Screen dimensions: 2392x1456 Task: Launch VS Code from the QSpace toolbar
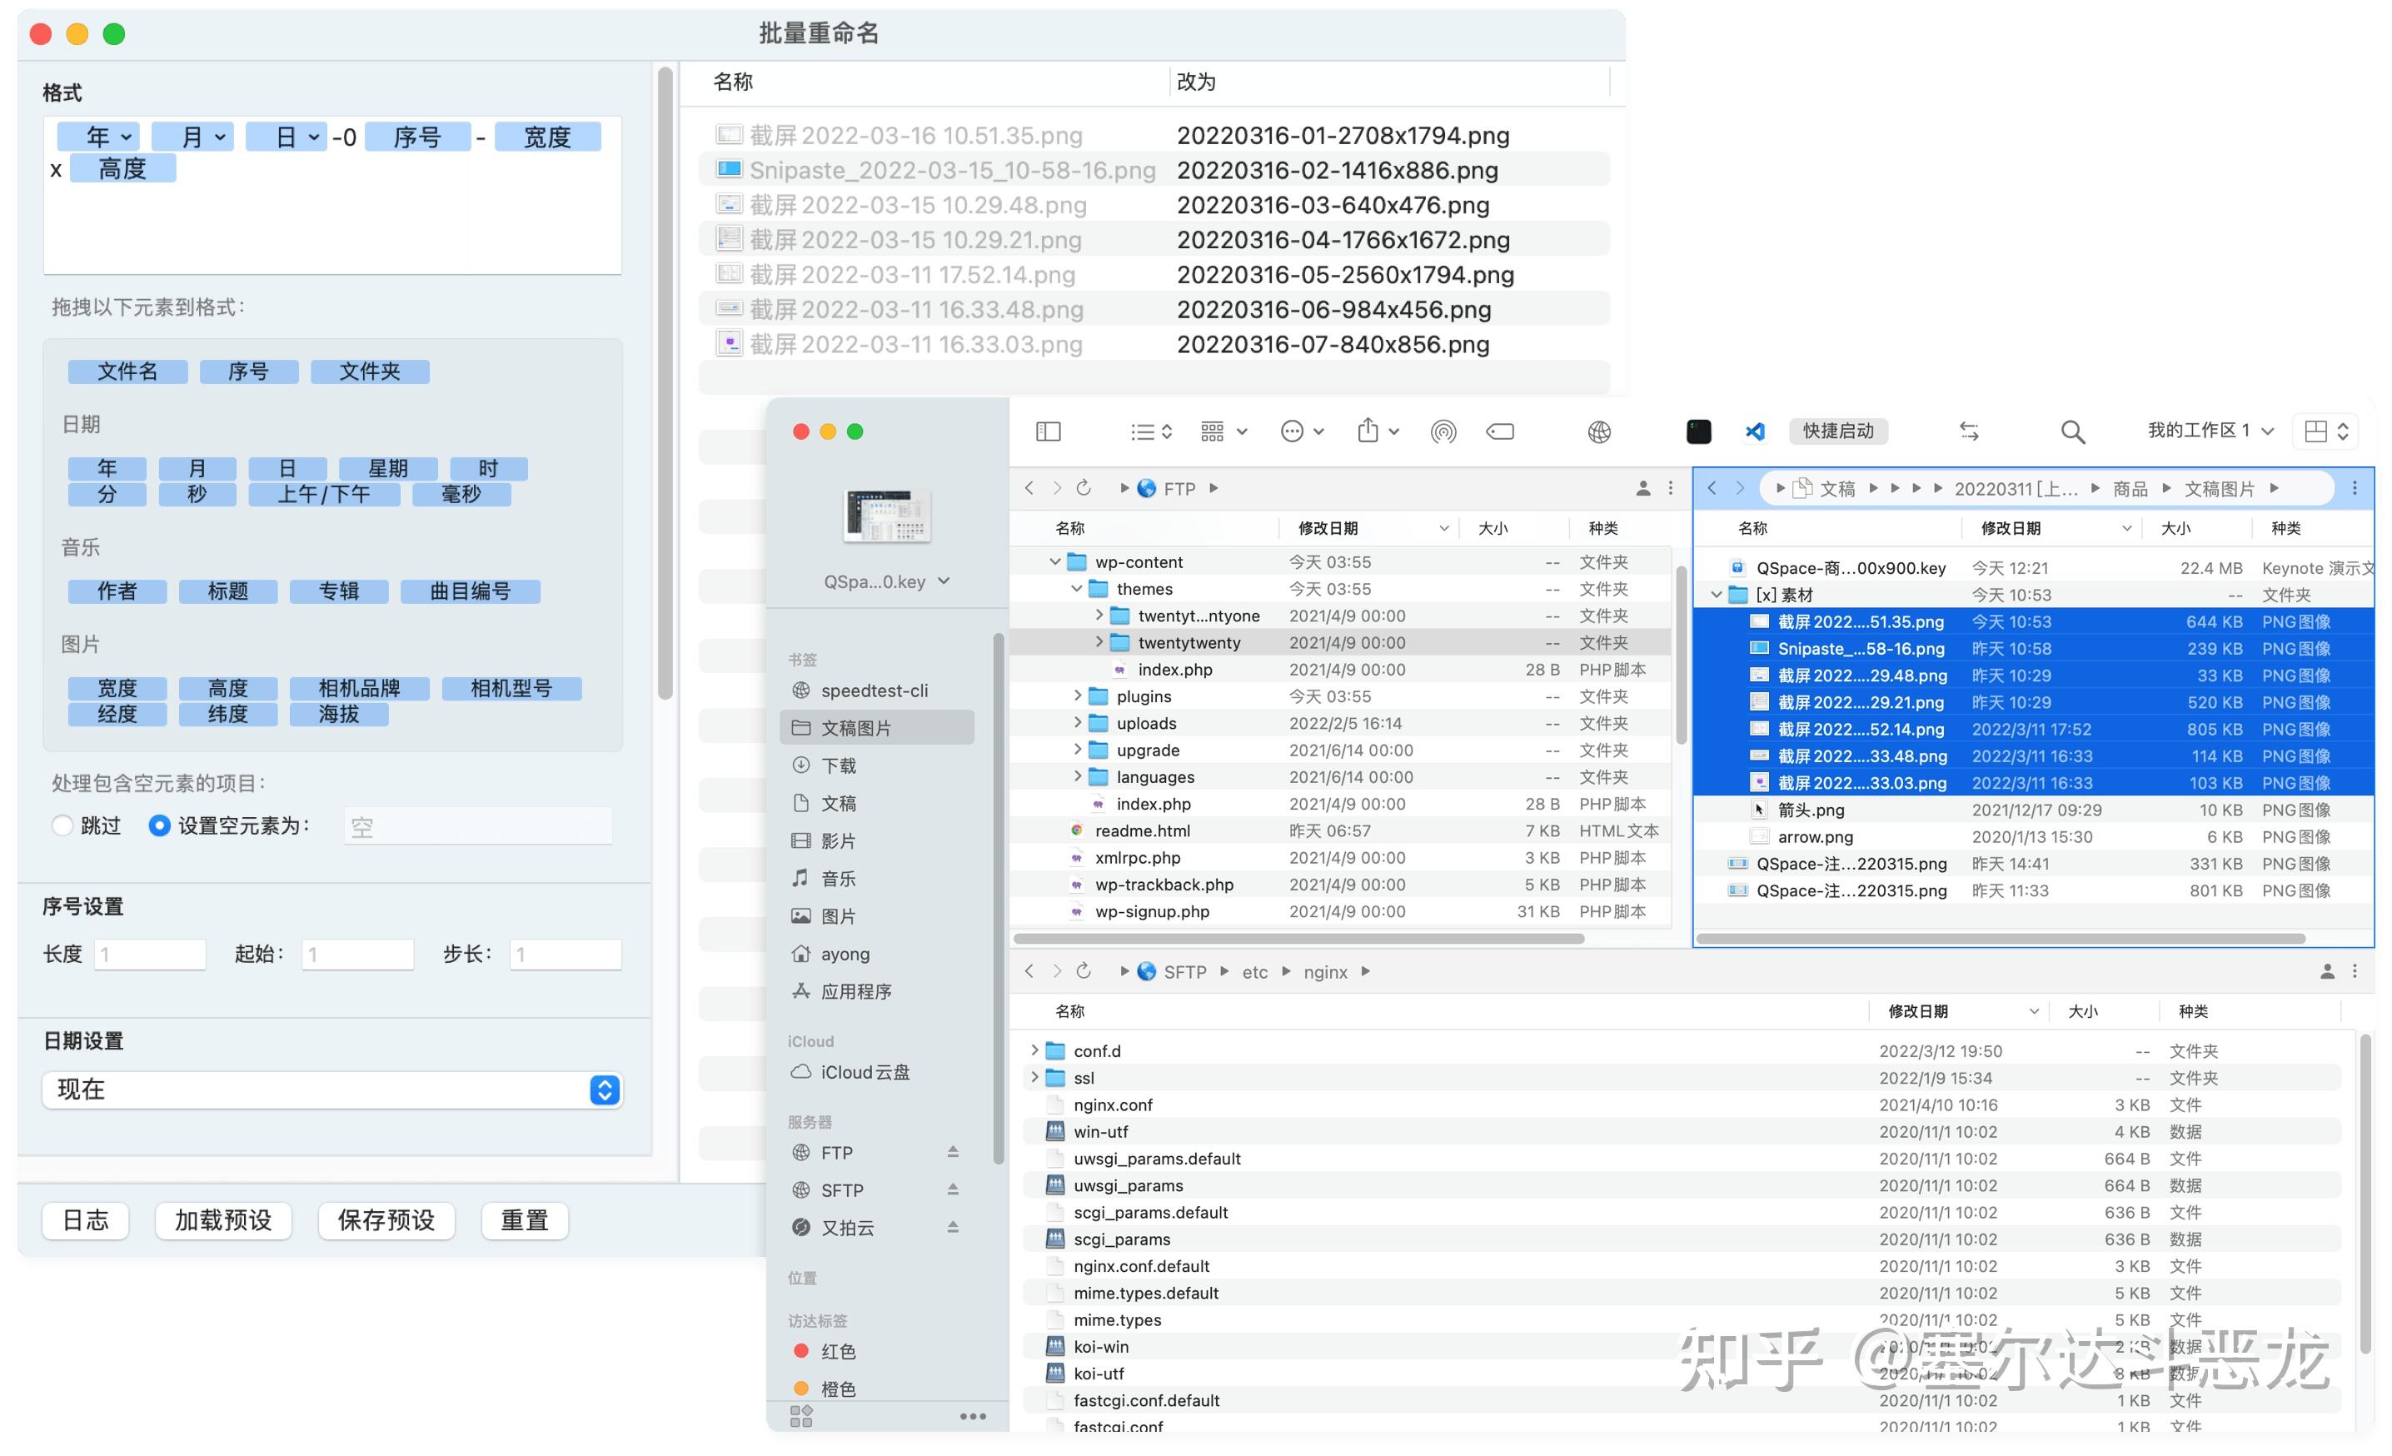1755,431
